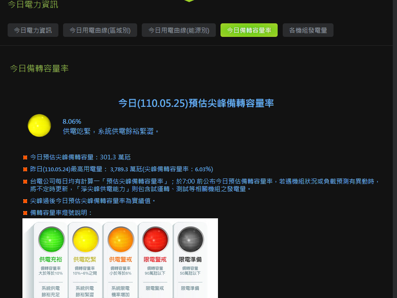Click the 8.06% percentage text
This screenshot has width=397, height=298.
[x=72, y=121]
